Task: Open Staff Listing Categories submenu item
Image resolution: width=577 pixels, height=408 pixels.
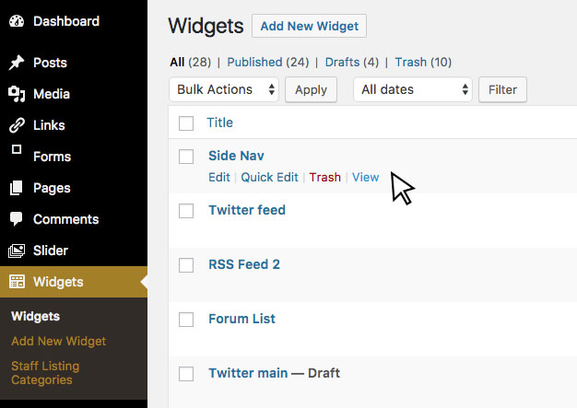Action: click(45, 373)
